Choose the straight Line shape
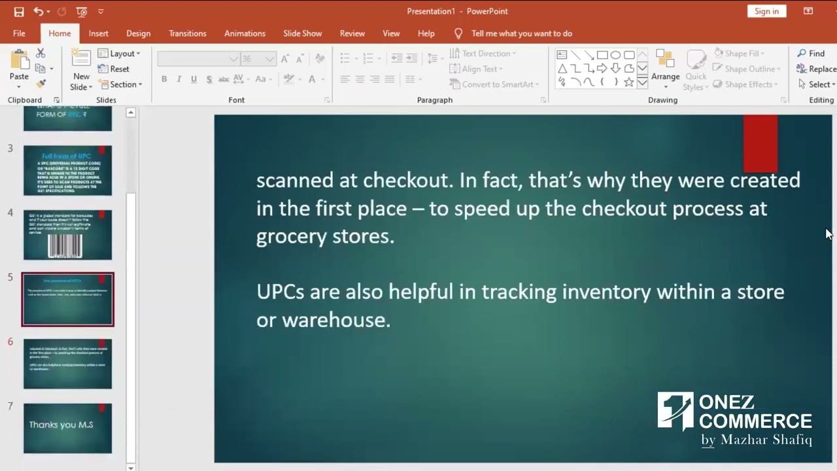The height and width of the screenshot is (471, 837). point(575,55)
